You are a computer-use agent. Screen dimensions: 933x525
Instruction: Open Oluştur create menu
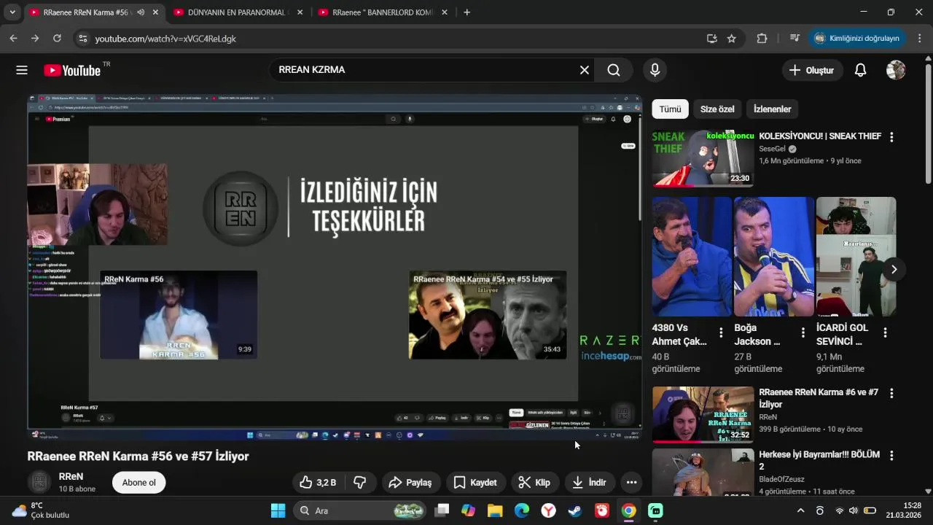[x=812, y=70]
